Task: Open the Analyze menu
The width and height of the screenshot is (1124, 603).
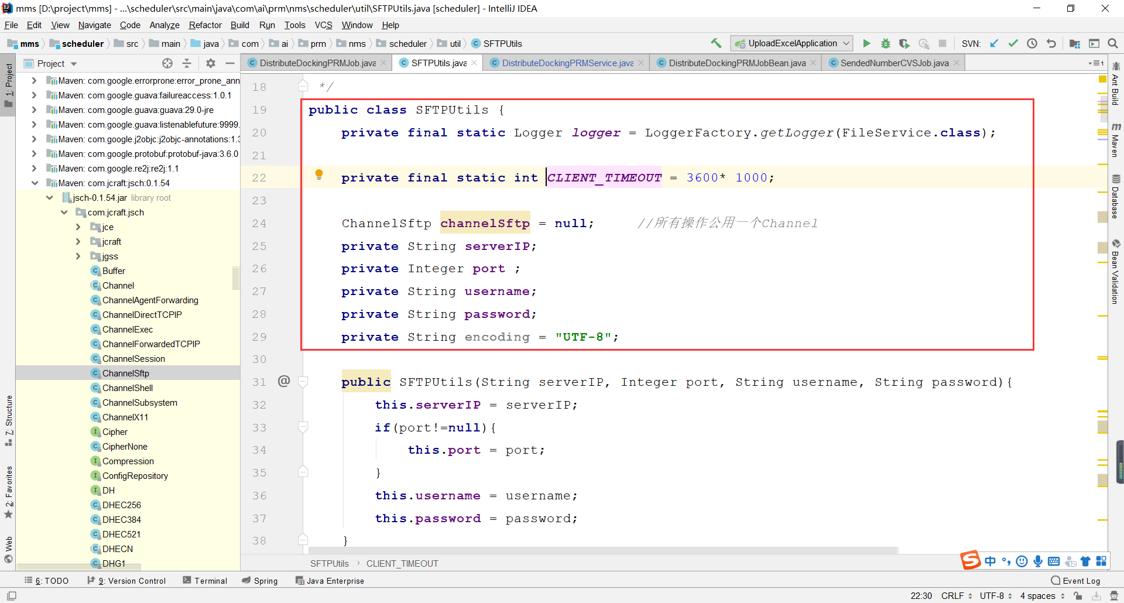Action: coord(165,25)
